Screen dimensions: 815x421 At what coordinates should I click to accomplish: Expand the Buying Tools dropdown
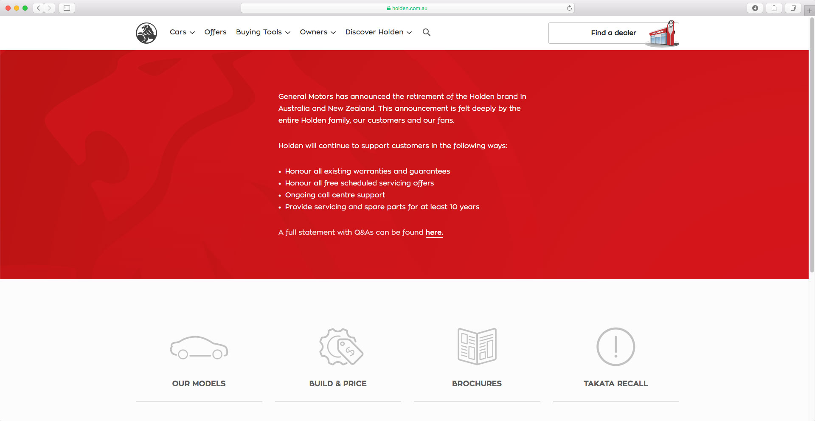coord(263,32)
